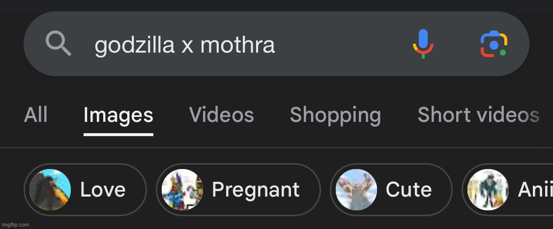Image resolution: width=553 pixels, height=229 pixels.
Task: Switch to the All tab
Action: 36,115
